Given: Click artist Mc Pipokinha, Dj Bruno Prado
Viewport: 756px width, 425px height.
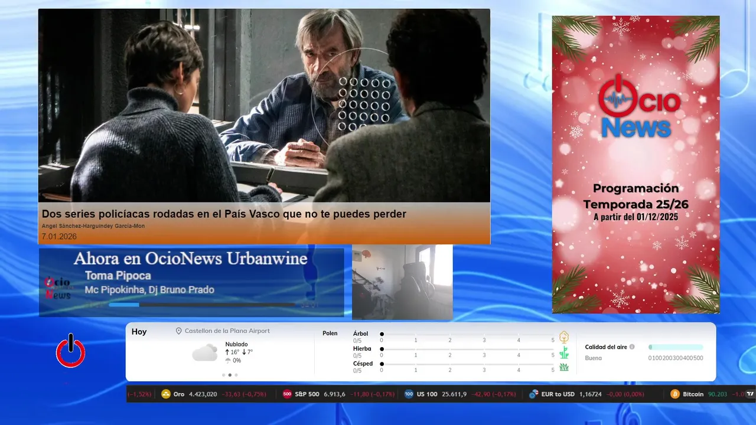Looking at the screenshot, I should click(149, 290).
